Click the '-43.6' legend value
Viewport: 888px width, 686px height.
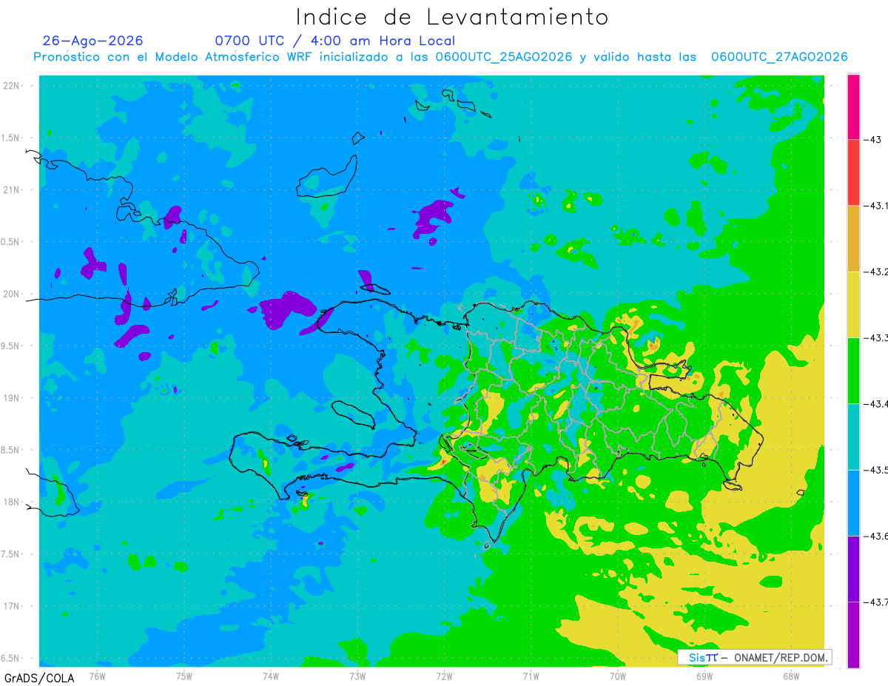pyautogui.click(x=875, y=536)
